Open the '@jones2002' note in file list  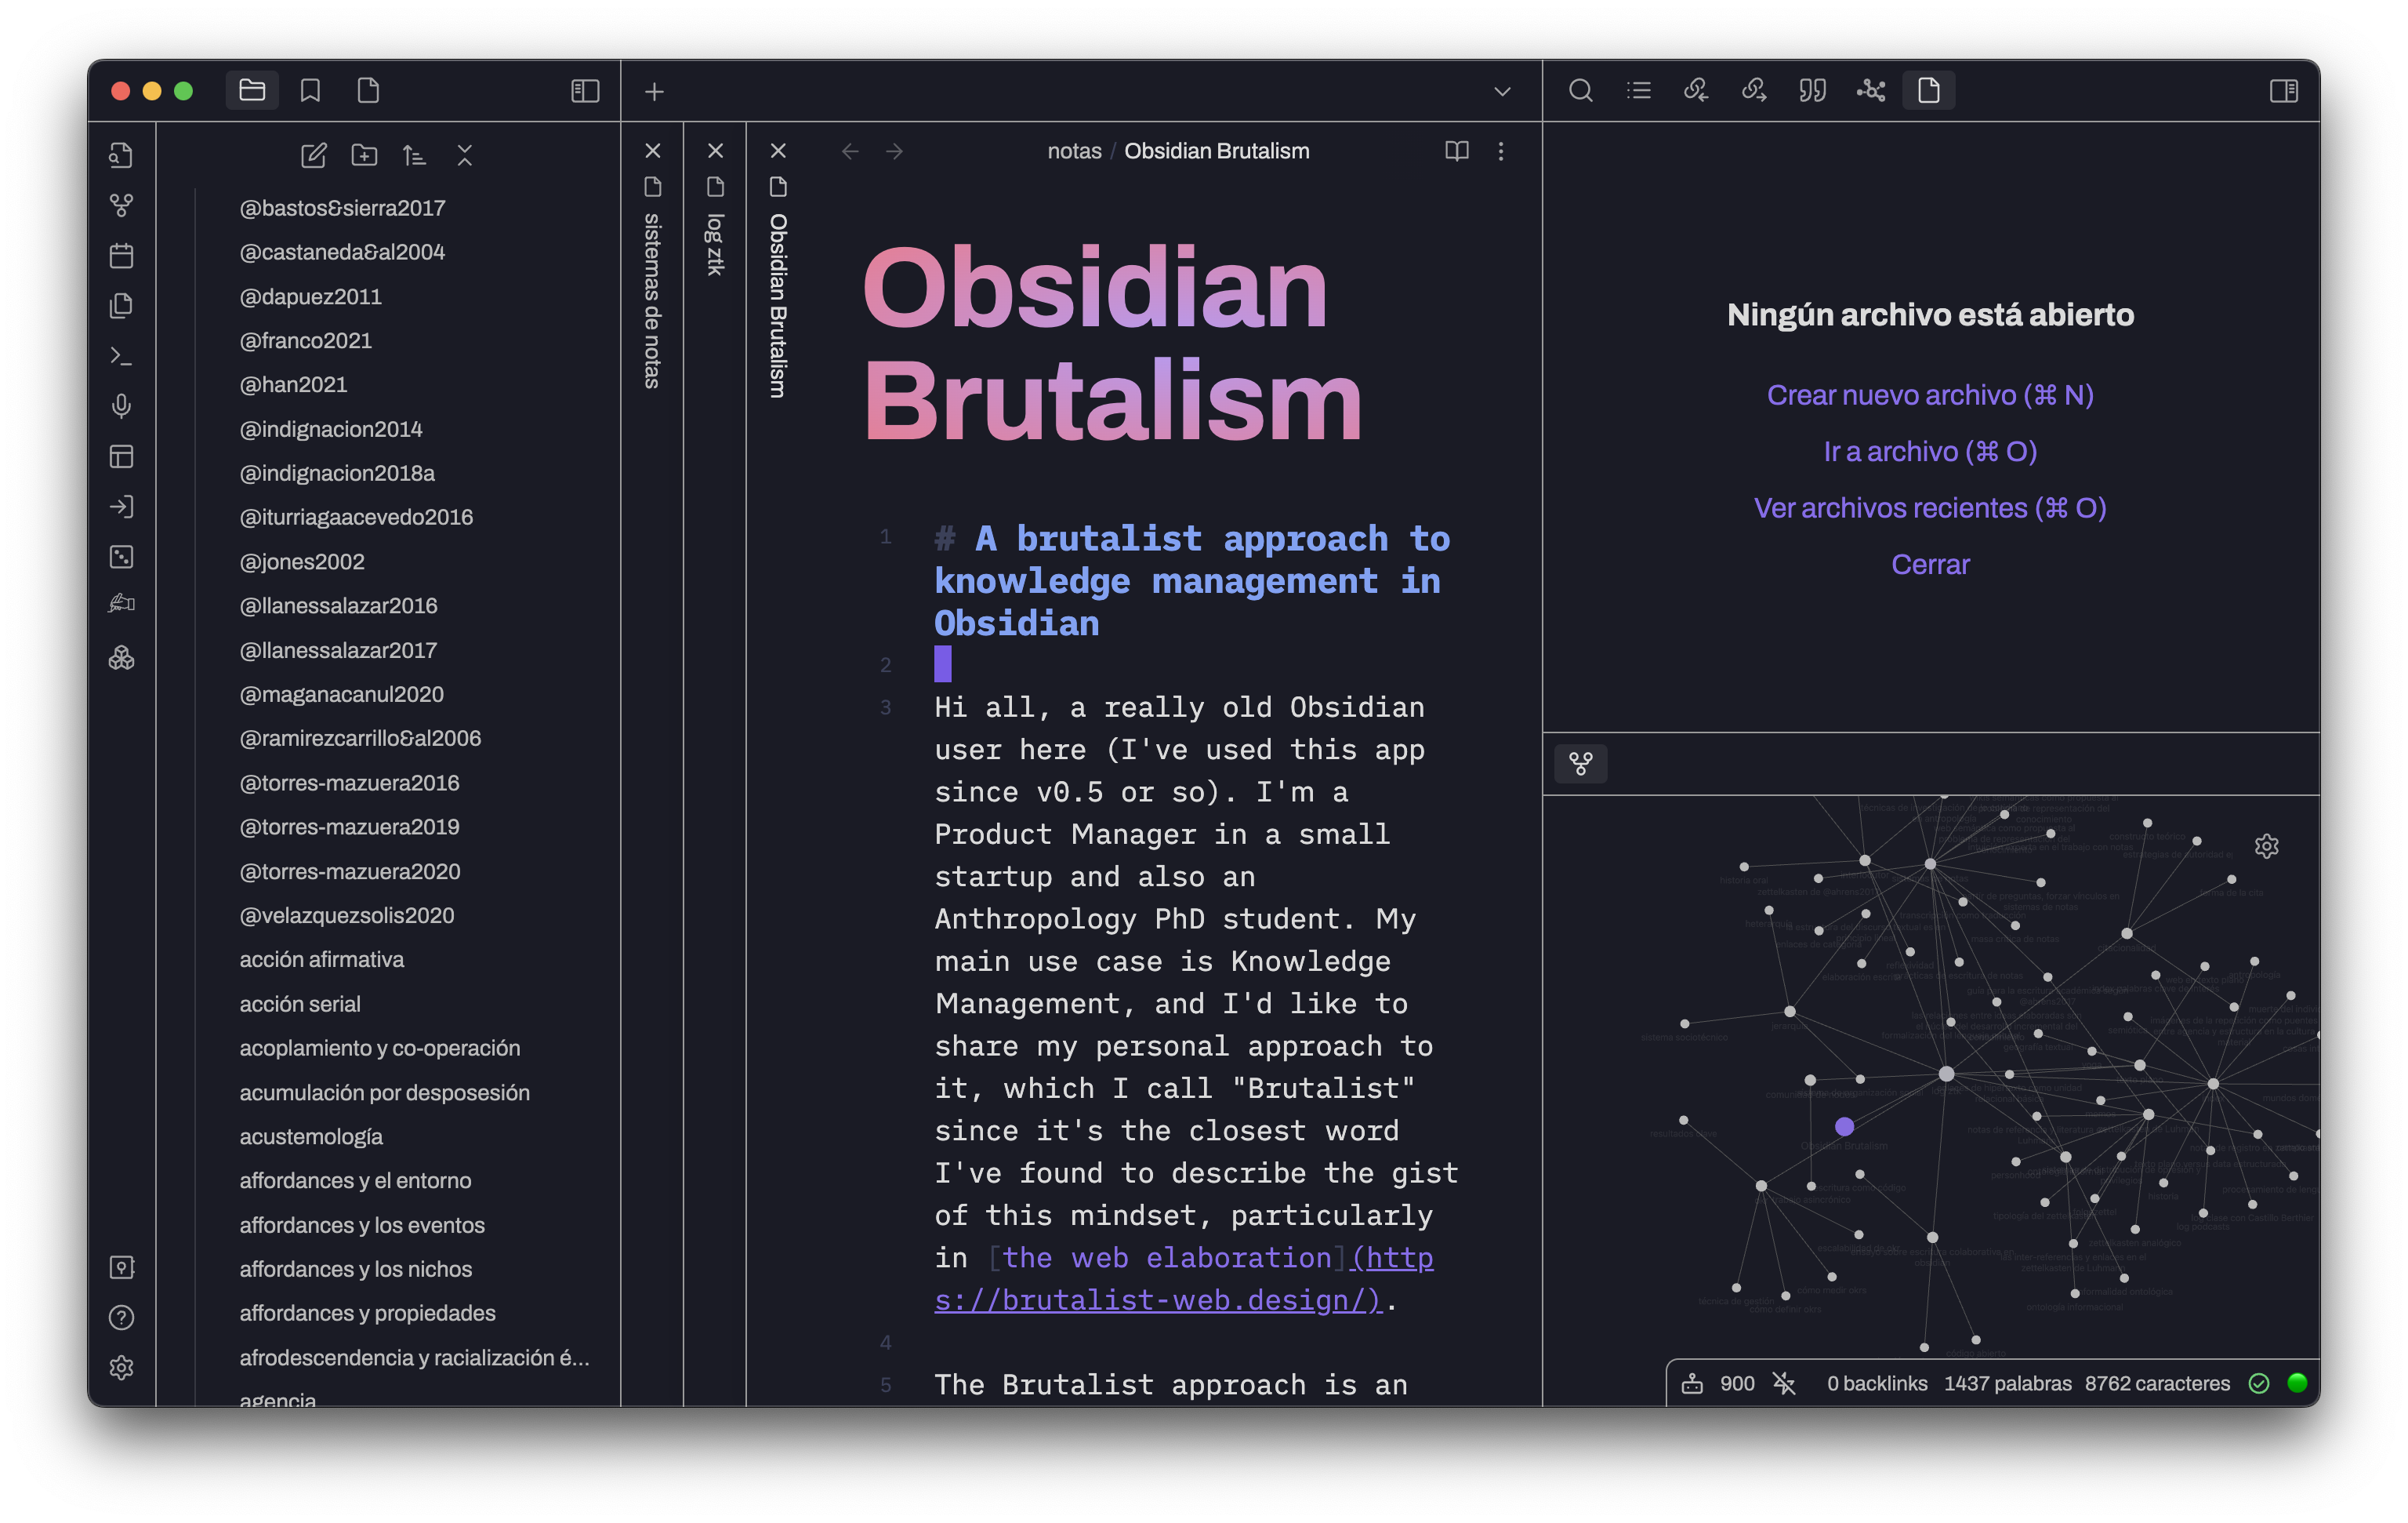click(301, 562)
